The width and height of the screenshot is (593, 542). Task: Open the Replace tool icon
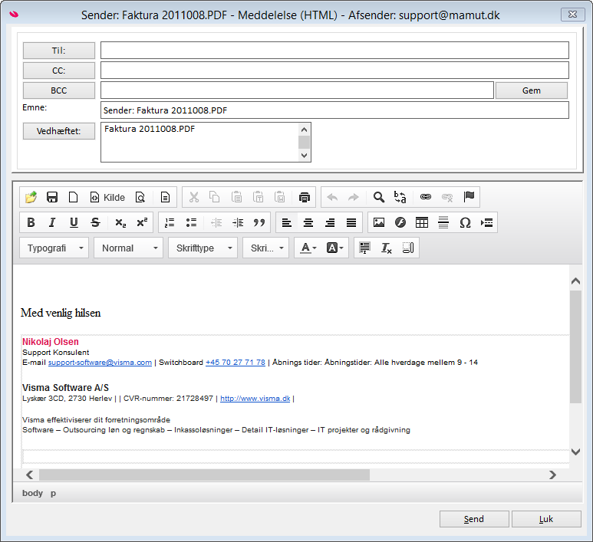tap(400, 197)
